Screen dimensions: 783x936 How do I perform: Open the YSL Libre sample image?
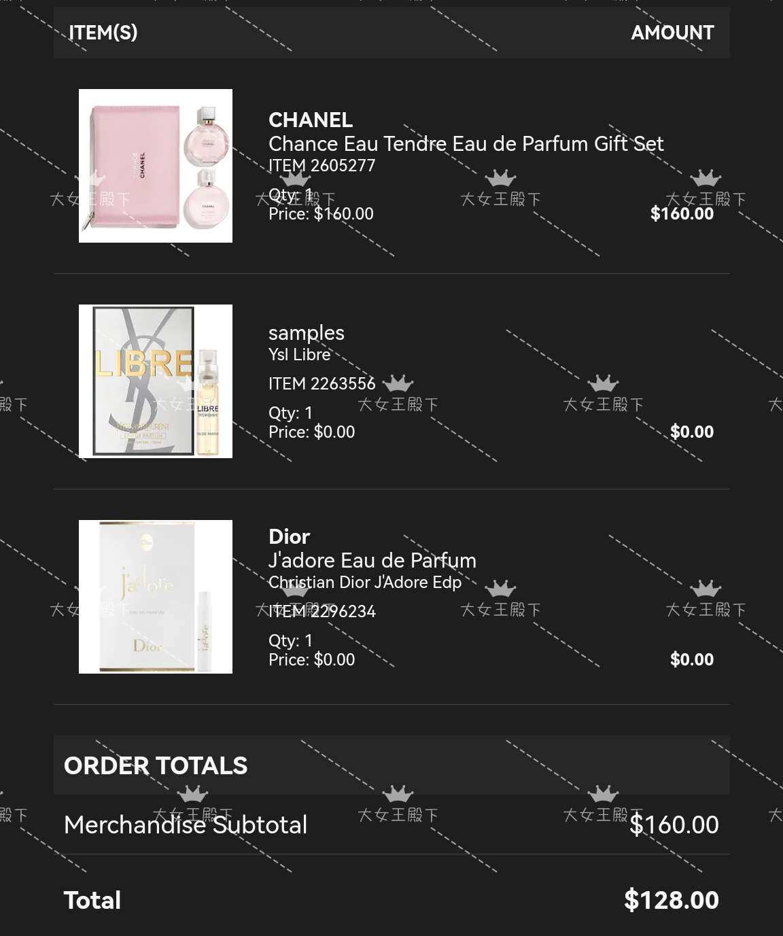coord(156,381)
